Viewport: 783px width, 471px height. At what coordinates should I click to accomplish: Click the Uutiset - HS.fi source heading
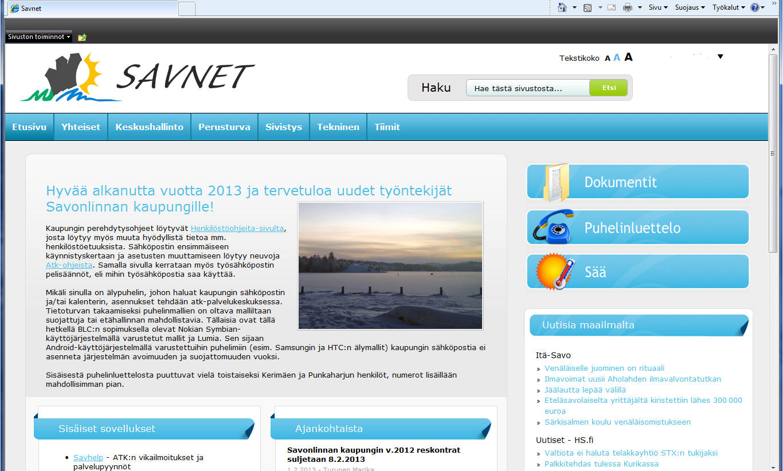tap(565, 440)
